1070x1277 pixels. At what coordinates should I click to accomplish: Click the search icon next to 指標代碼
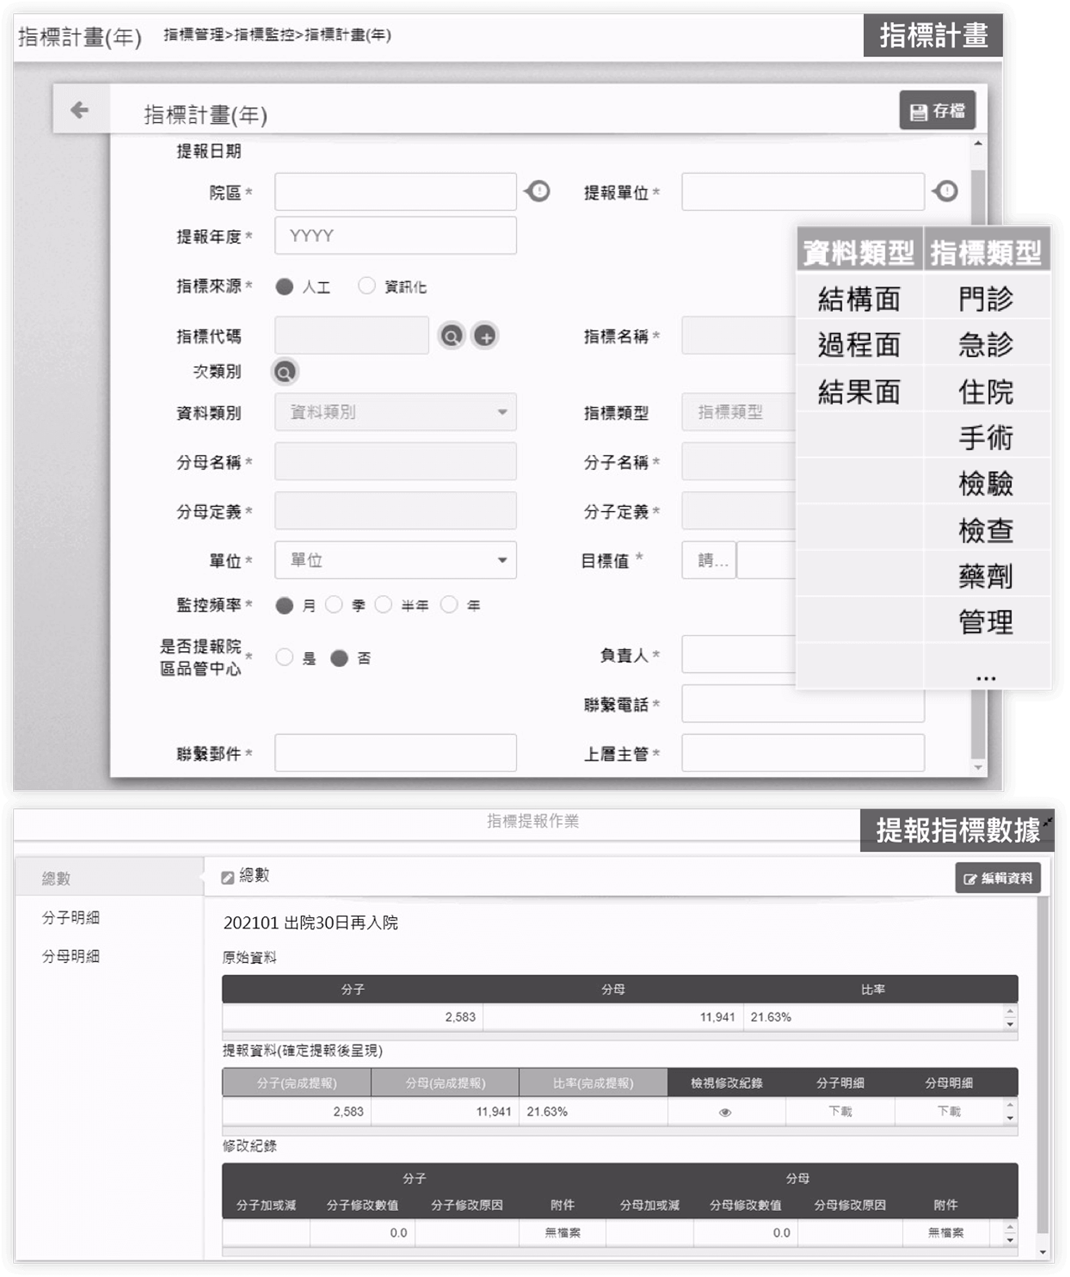pos(451,336)
